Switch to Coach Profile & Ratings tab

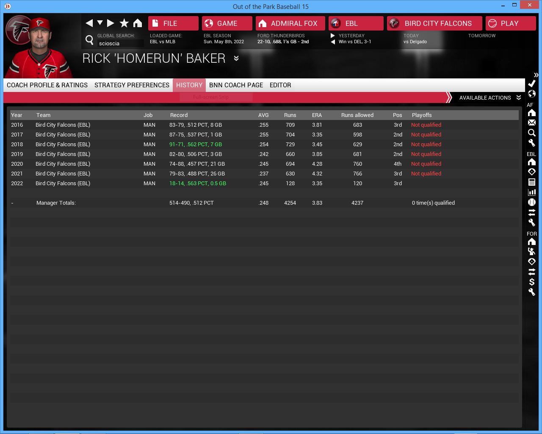(47, 85)
